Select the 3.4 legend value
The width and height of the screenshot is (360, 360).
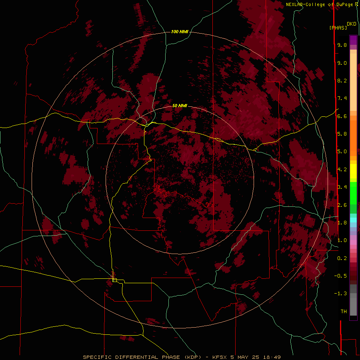(x=342, y=187)
